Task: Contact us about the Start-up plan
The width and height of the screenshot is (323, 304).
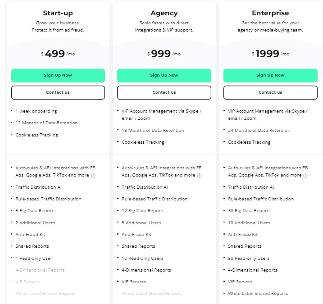Action: [58, 92]
